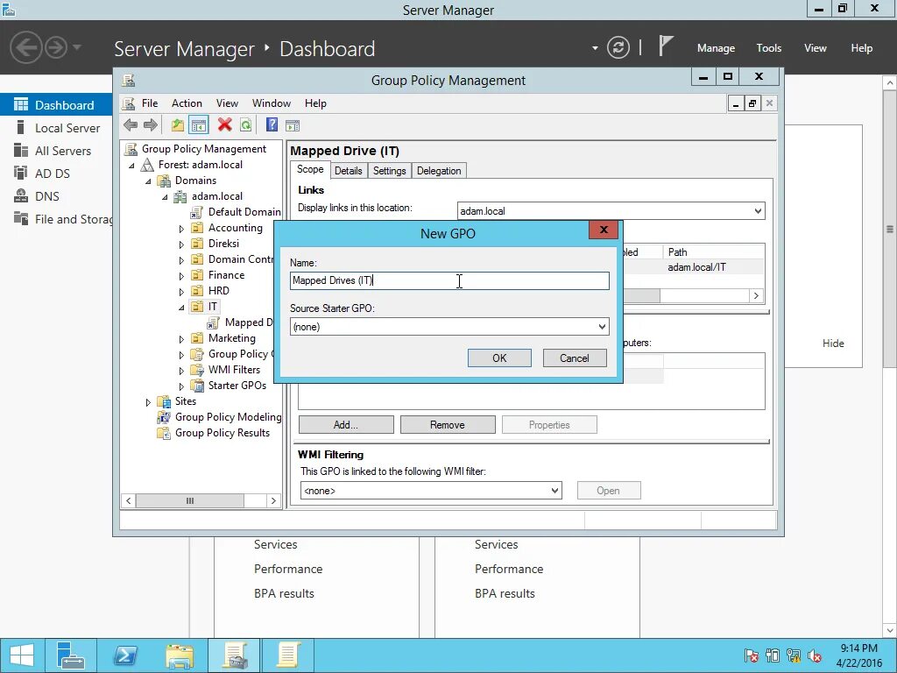897x673 pixels.
Task: Select the Starter GPOs tree item
Action: click(x=237, y=386)
